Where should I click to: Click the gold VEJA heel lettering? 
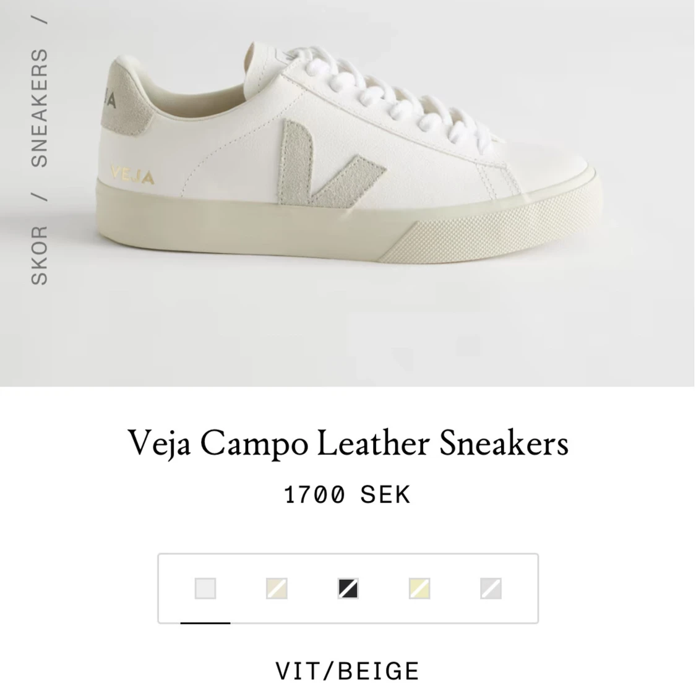(133, 174)
